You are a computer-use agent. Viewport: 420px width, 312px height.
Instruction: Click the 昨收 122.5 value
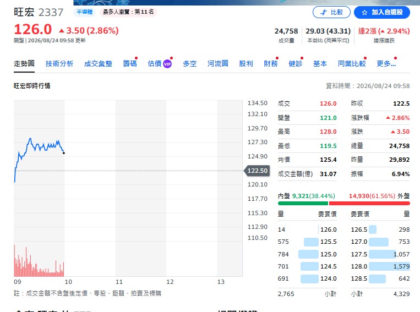click(x=401, y=103)
